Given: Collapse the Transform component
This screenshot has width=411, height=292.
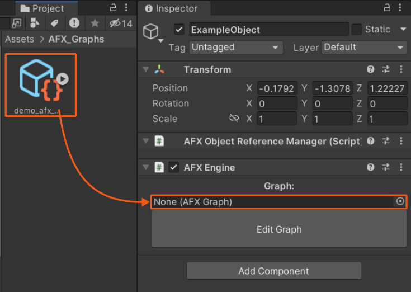Looking at the screenshot, I should point(146,69).
